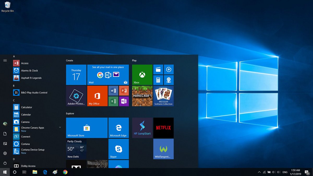This screenshot has width=313, height=176.
Task: Open the Microsoft Edge tile
Action: [x=118, y=128]
